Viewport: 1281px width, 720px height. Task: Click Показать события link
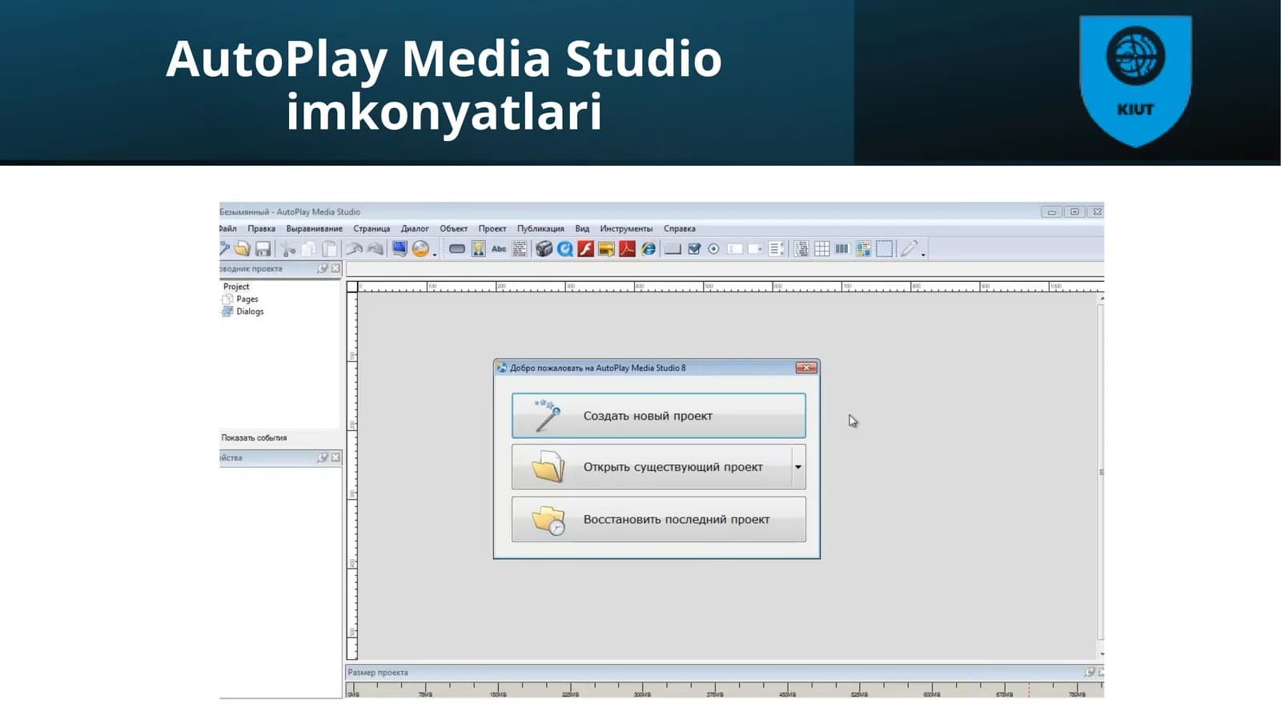[254, 438]
